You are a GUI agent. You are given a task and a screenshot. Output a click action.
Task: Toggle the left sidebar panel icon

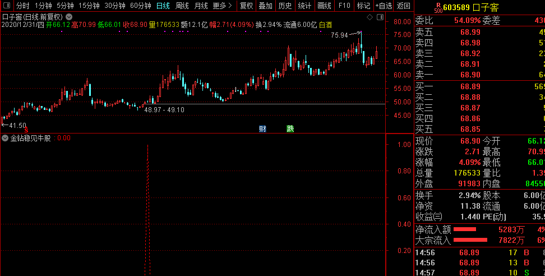[x=7, y=6]
